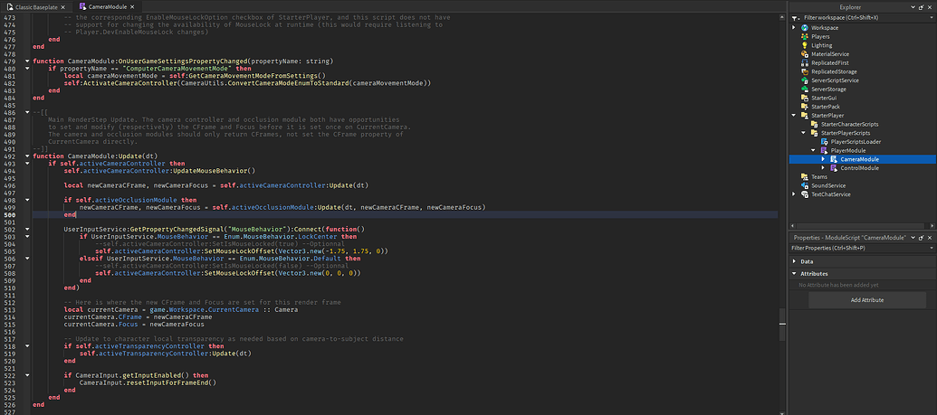The image size is (937, 415).
Task: Click the ReplicatedFirst icon
Action: tap(804, 62)
